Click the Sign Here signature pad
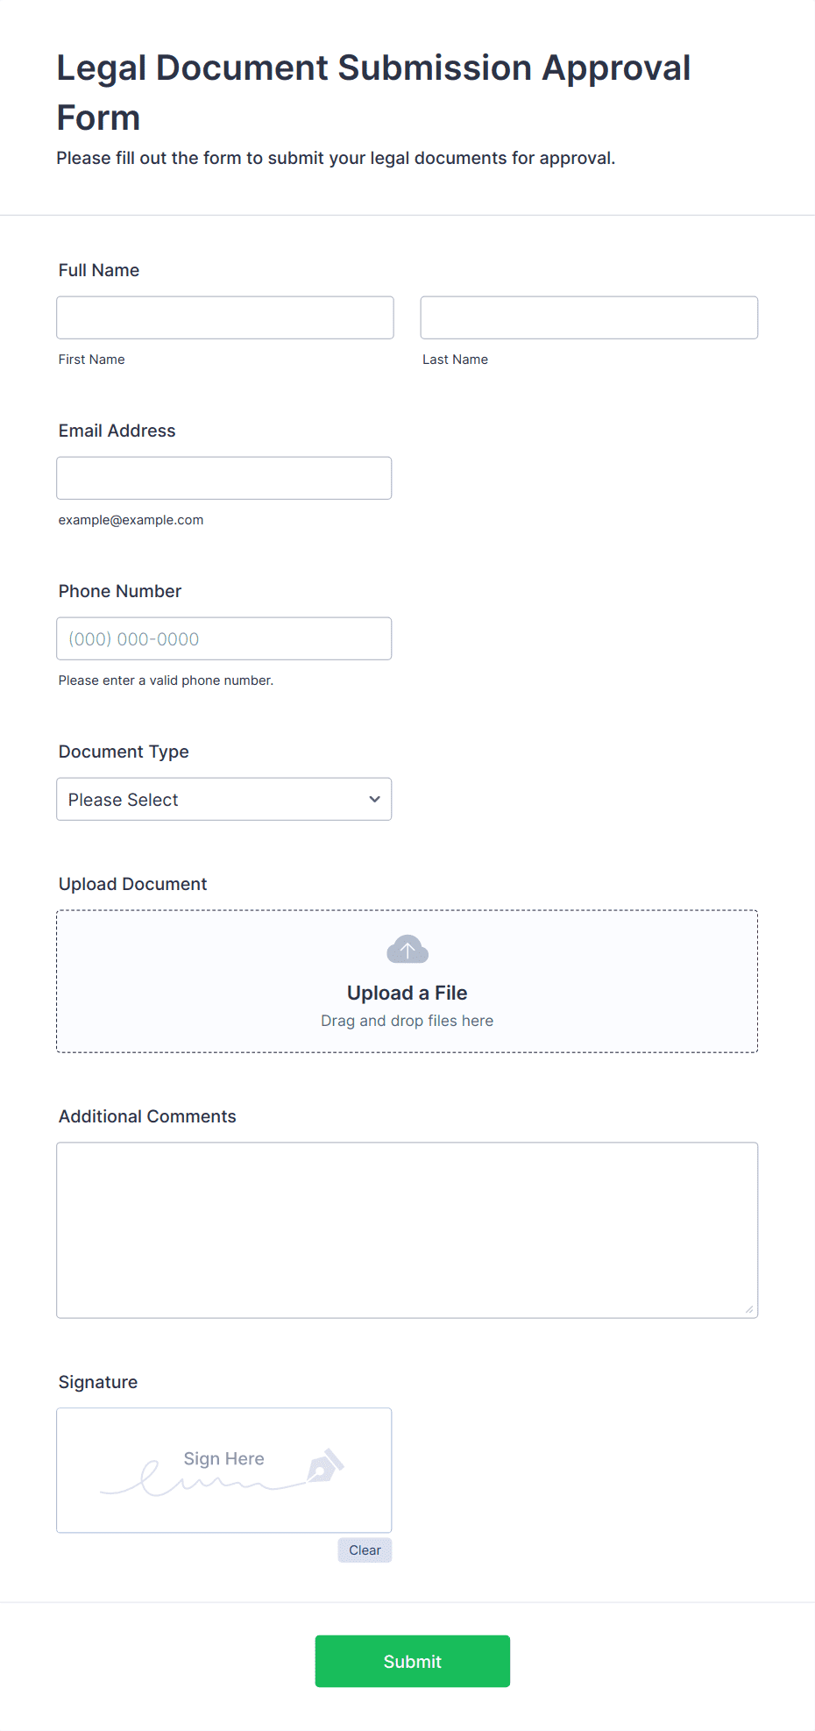 pyautogui.click(x=223, y=1471)
